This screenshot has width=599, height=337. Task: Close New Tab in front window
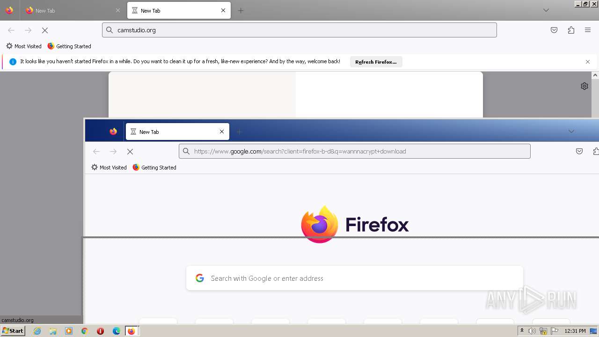(x=222, y=132)
